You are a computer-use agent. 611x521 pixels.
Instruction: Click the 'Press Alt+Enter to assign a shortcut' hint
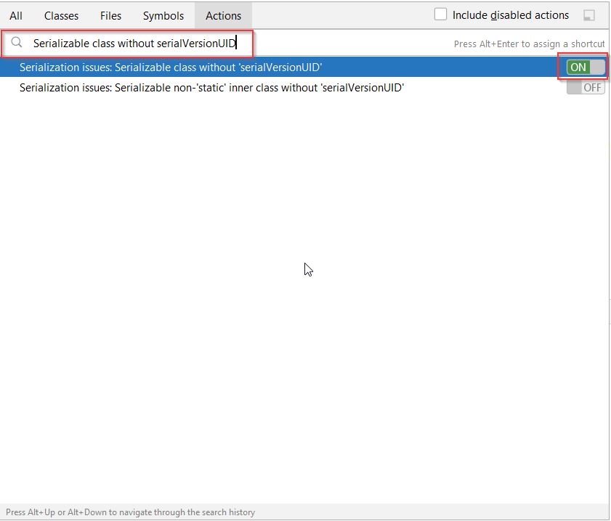pyautogui.click(x=529, y=44)
